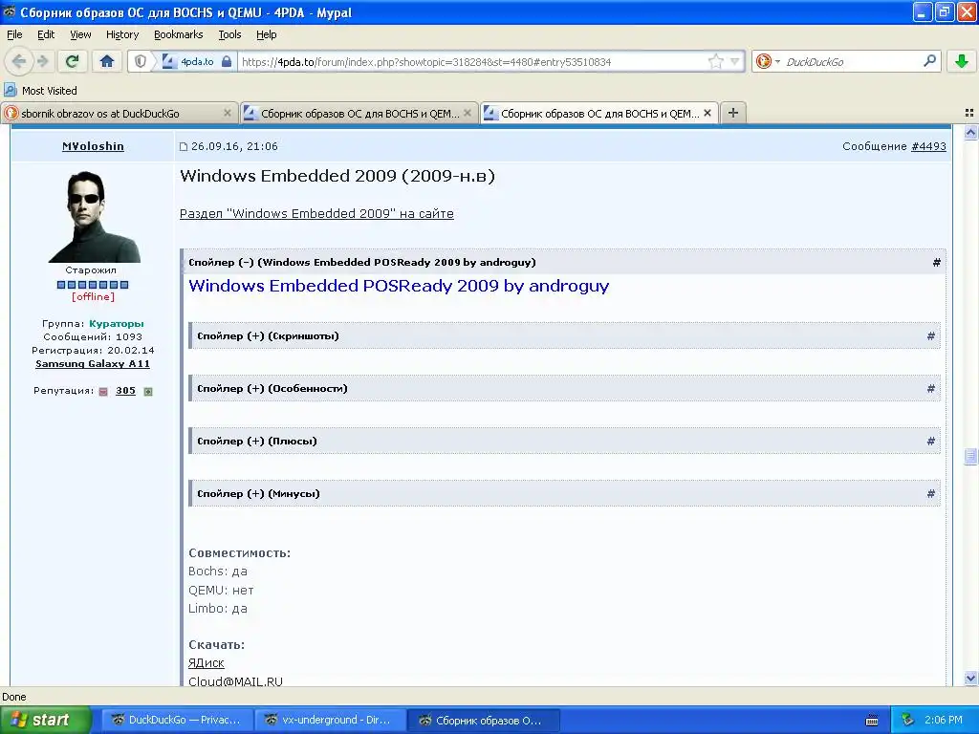Raise reputation with the green plus icon
The width and height of the screenshot is (979, 734).
(x=148, y=391)
